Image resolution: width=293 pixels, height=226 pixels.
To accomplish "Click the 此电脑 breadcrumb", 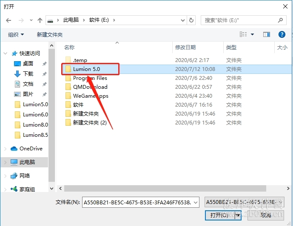I will pos(71,20).
